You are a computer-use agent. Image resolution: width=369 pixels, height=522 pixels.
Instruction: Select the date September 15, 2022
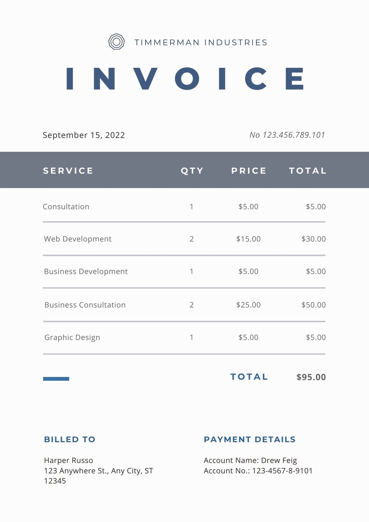pyautogui.click(x=84, y=135)
